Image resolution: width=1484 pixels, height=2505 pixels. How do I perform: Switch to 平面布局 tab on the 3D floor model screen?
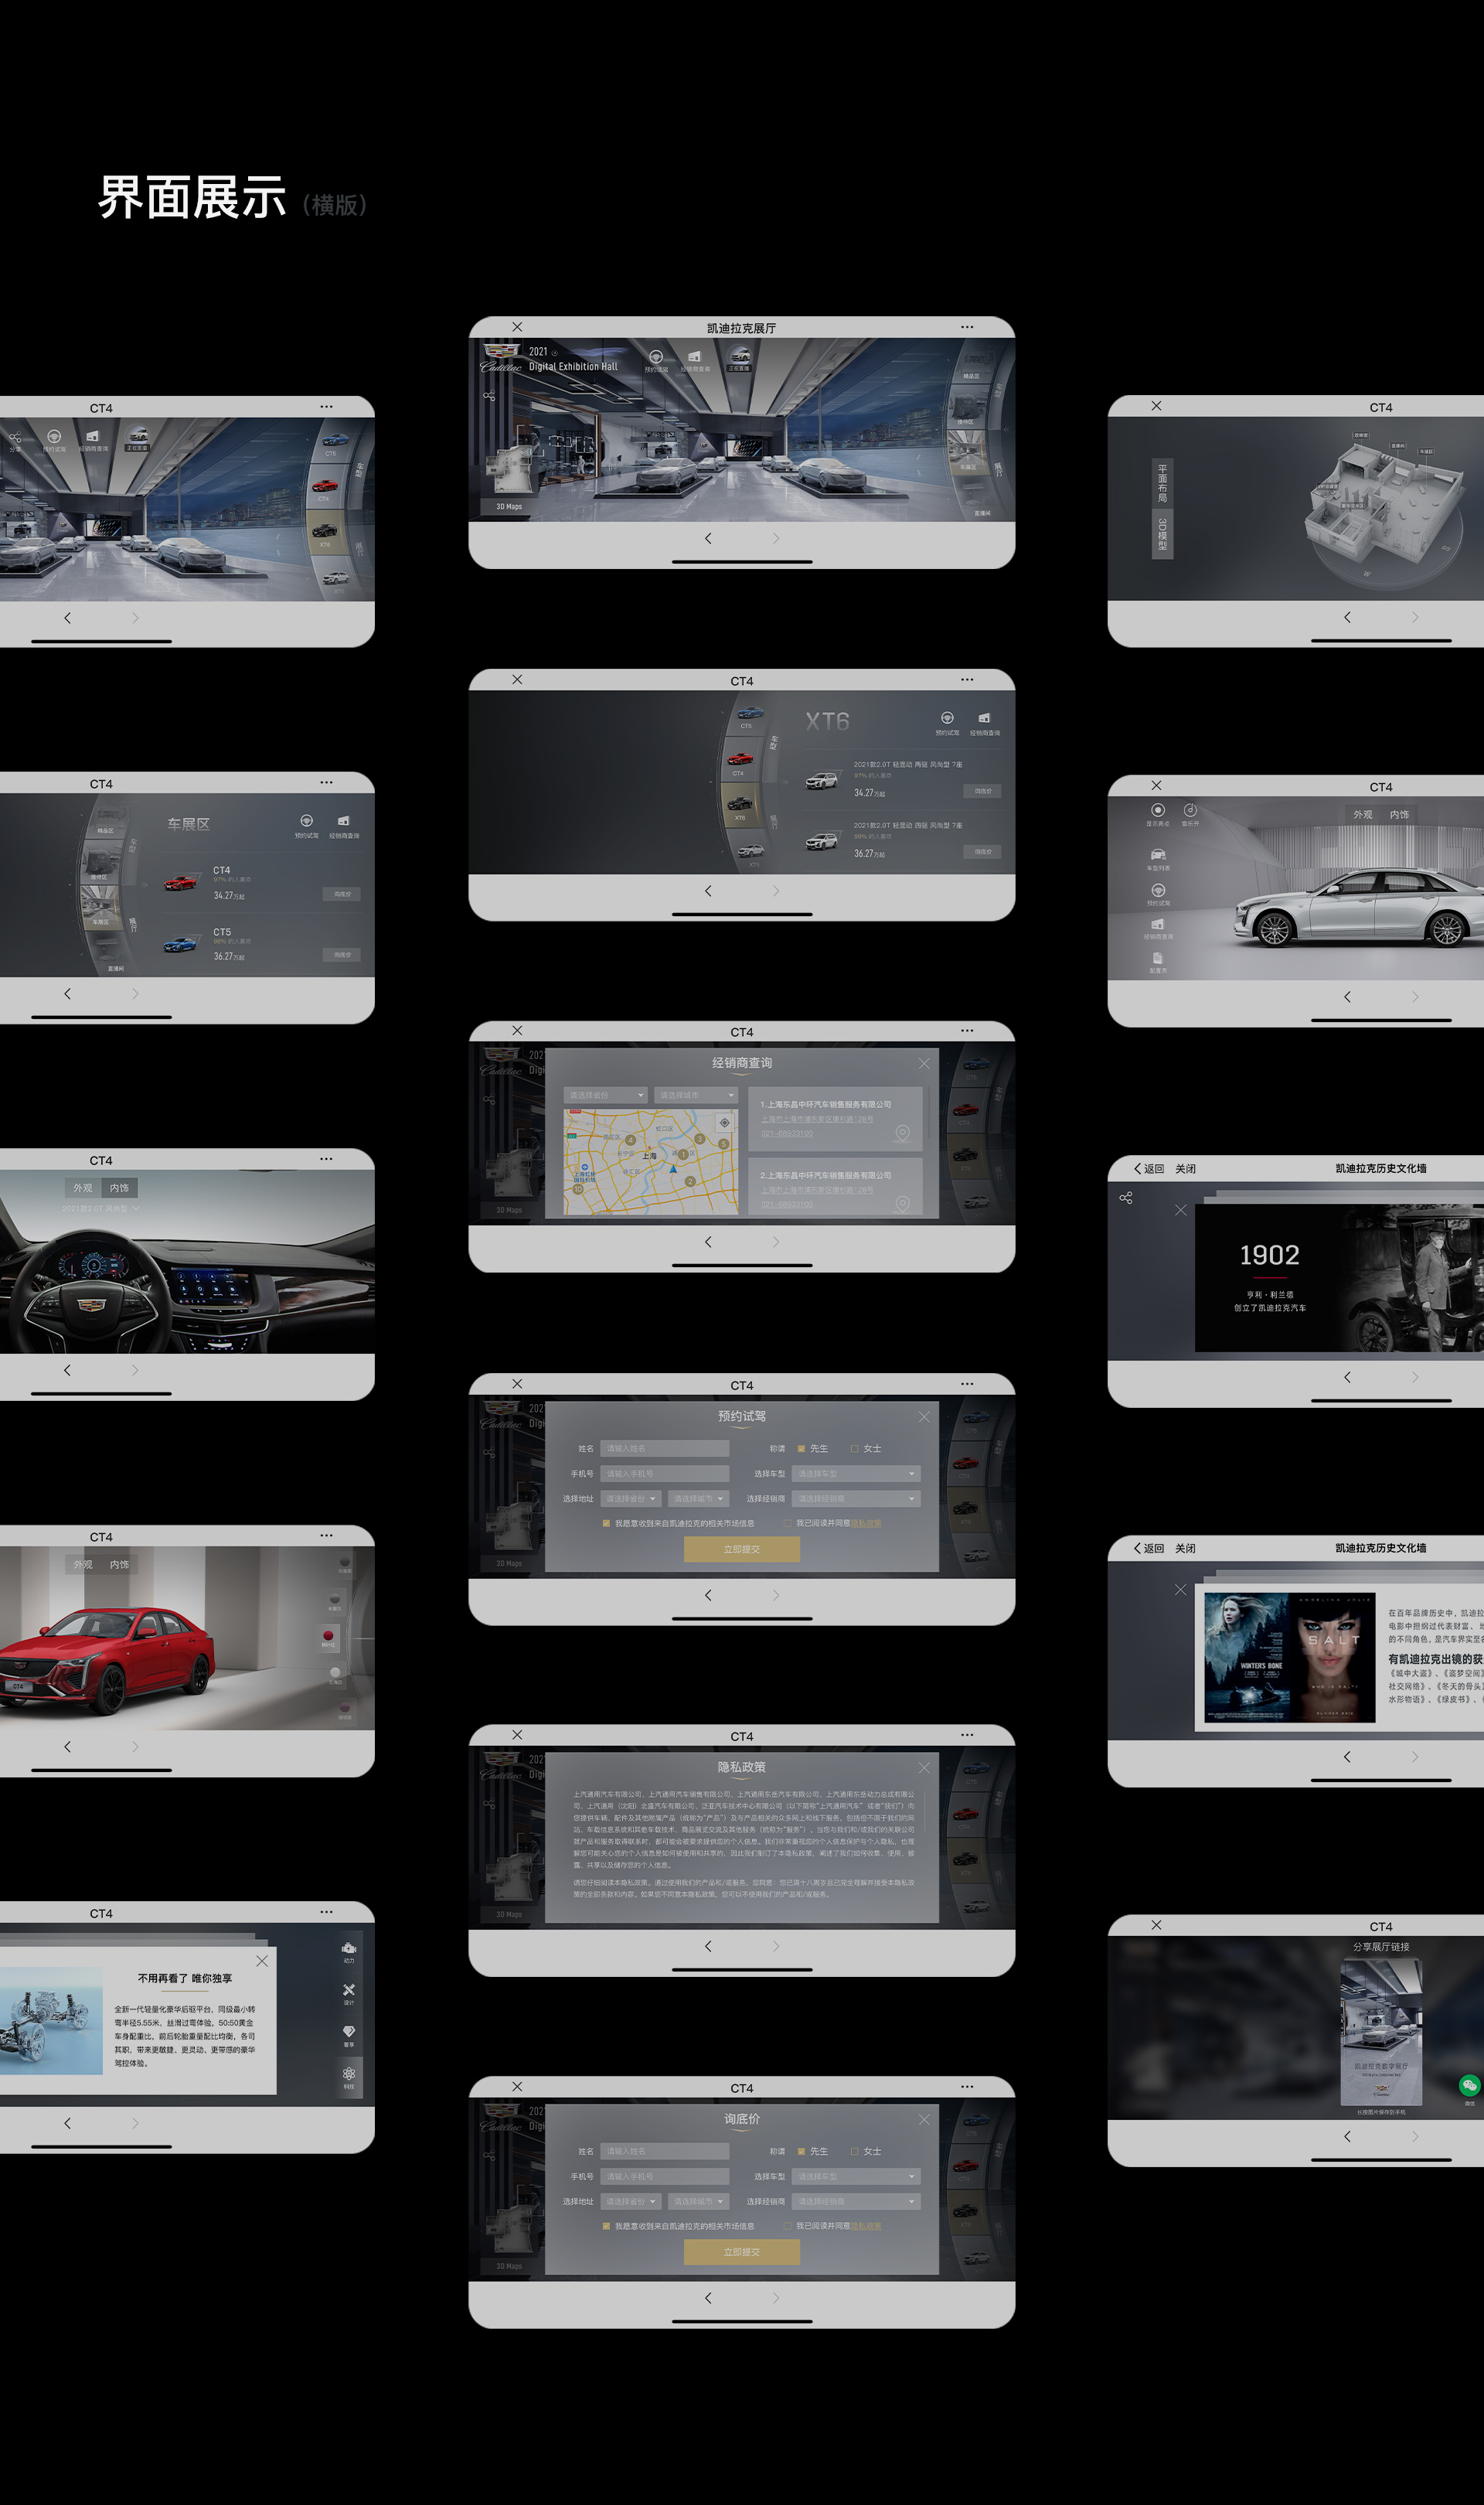[1162, 485]
